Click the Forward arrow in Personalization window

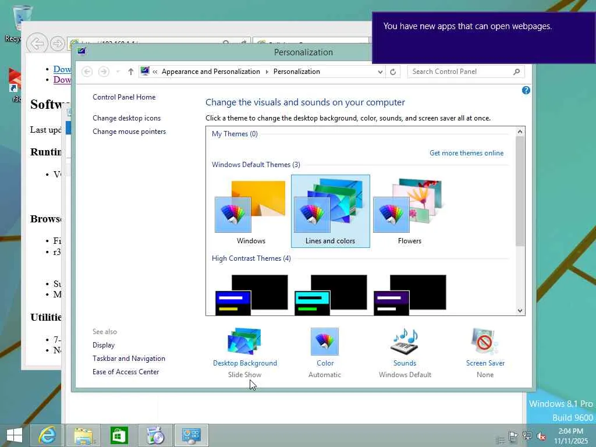104,72
